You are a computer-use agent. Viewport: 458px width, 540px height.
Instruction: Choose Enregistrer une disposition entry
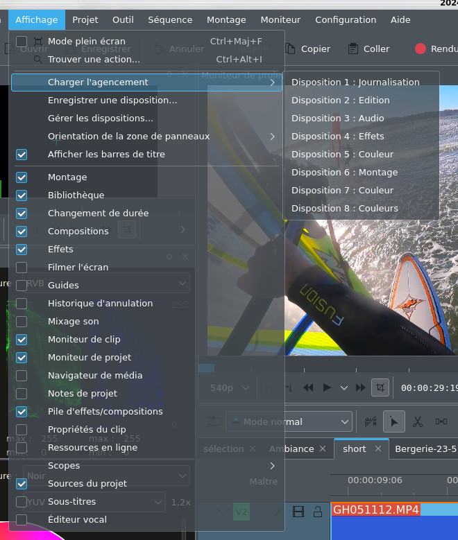tap(146, 101)
